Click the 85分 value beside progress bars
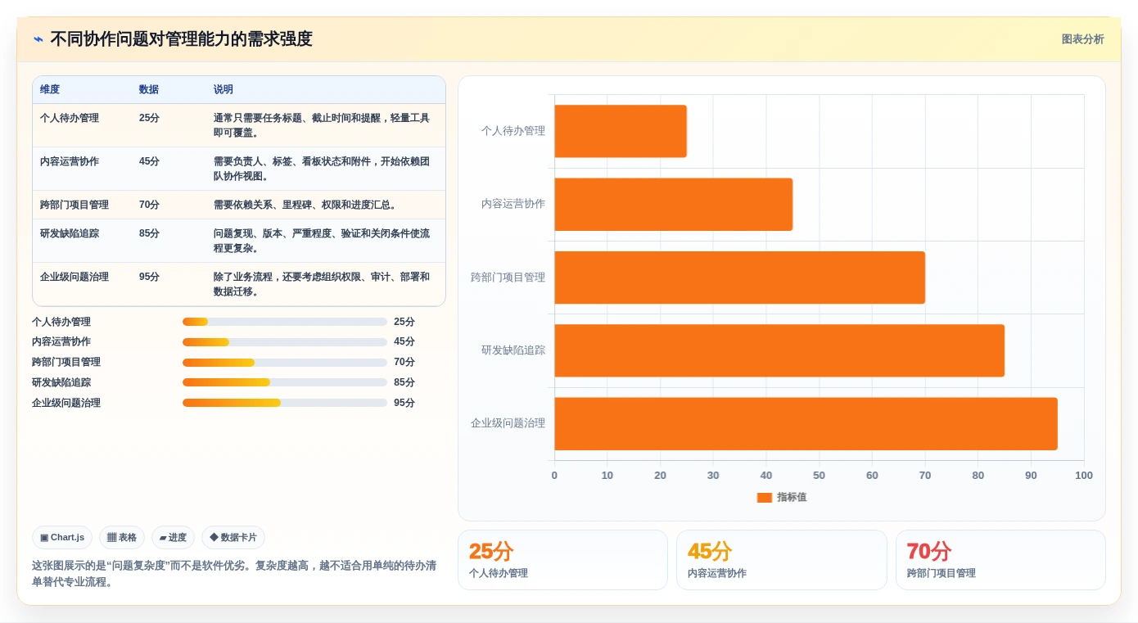The image size is (1138, 623). (404, 382)
